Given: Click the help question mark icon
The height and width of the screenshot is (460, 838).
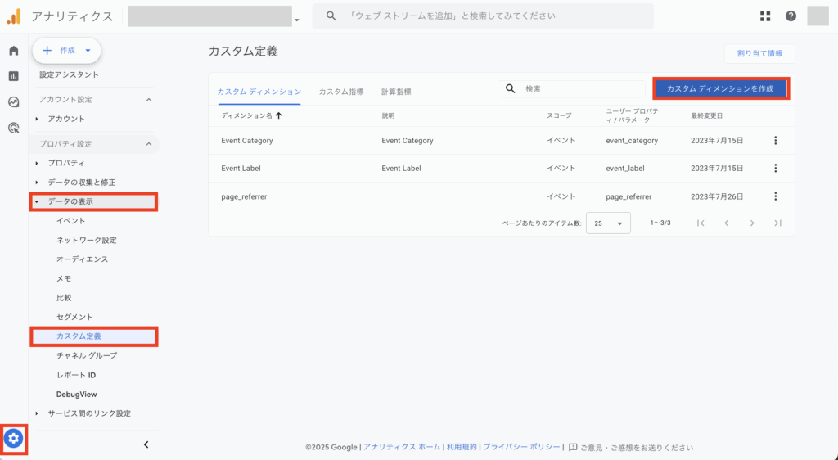Looking at the screenshot, I should tap(791, 16).
